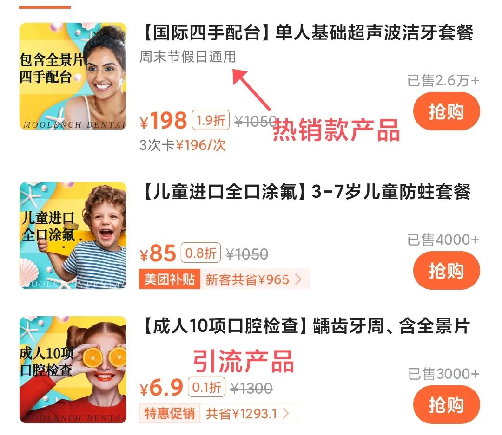The width and height of the screenshot is (502, 435).
Task: Select the 3次卡¥196/次 multi-use card option
Action: click(x=183, y=145)
